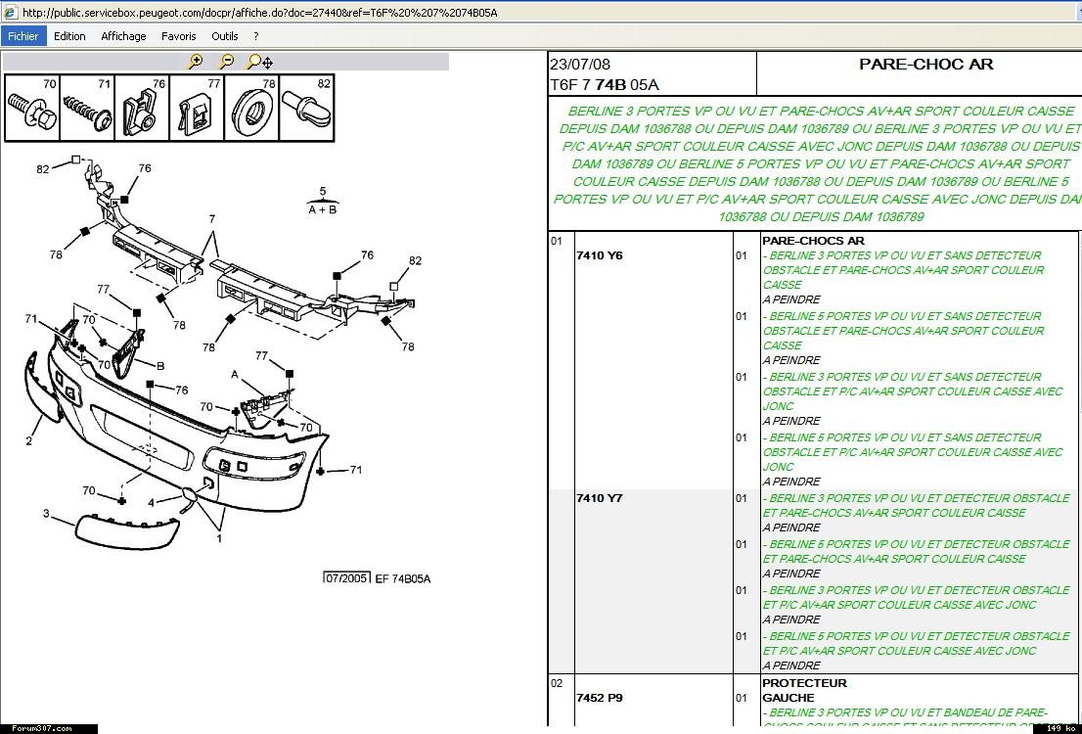This screenshot has height=734, width=1082.
Task: Select part thumbnail 82 rivet
Action: 306,109
